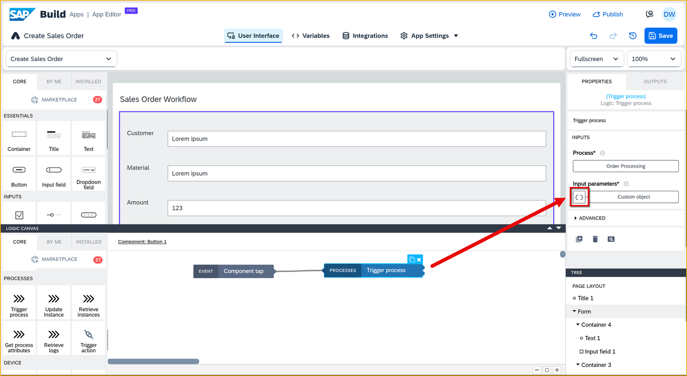
Task: Click the trash delete icon in Properties
Action: coord(595,239)
